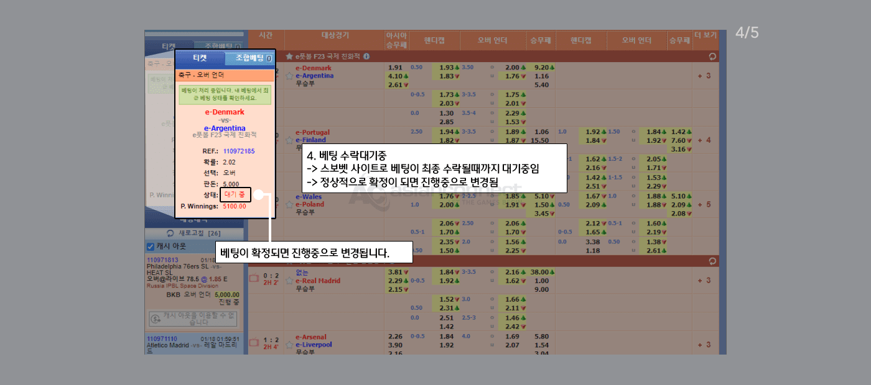Switch to the 티켓 tab in popup

pos(200,58)
